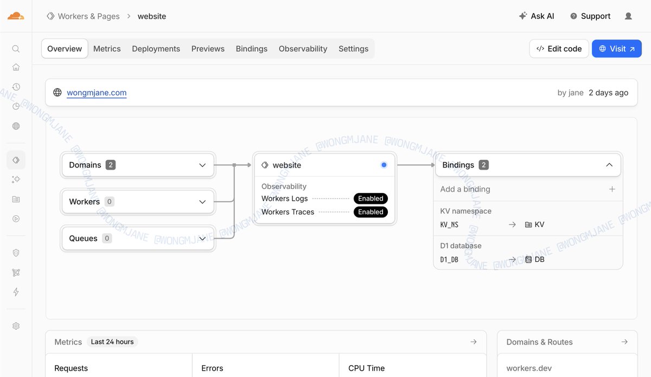
Task: Go to Workers & Pages breadcrumb
Action: [x=88, y=16]
